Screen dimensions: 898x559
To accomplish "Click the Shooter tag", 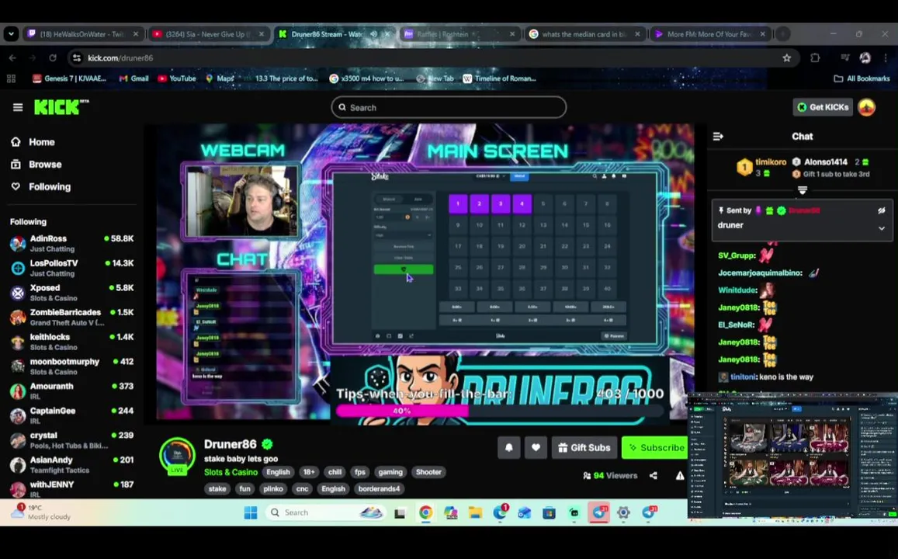I will click(x=428, y=472).
